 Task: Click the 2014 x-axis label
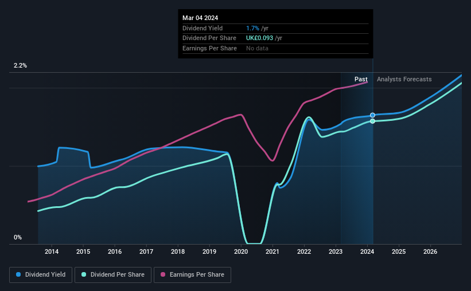(52, 251)
